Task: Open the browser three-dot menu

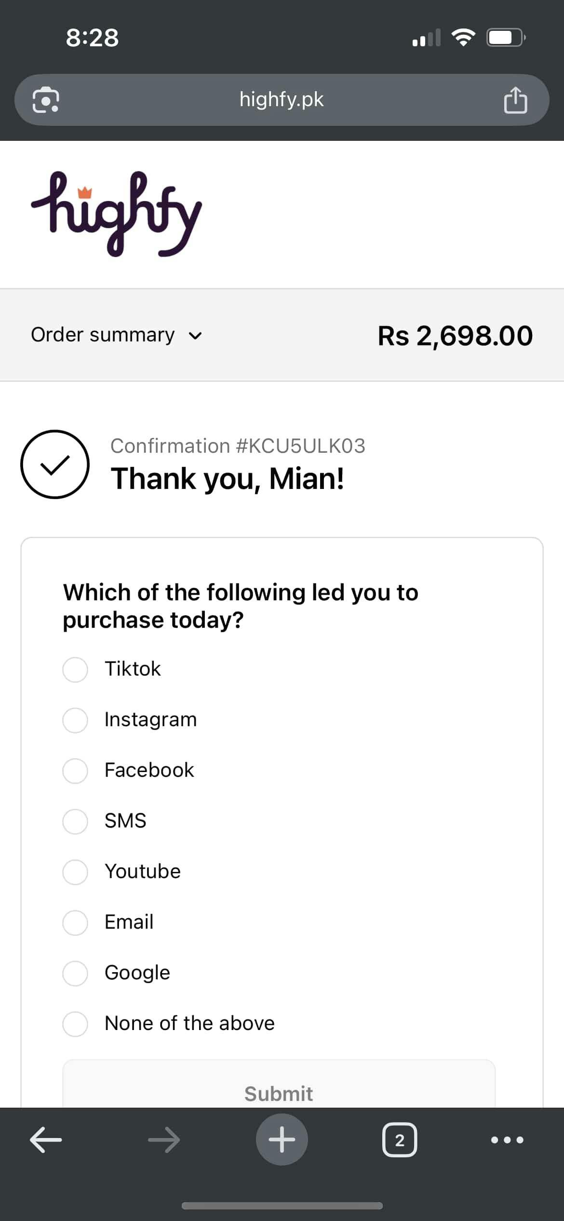Action: (x=507, y=1140)
